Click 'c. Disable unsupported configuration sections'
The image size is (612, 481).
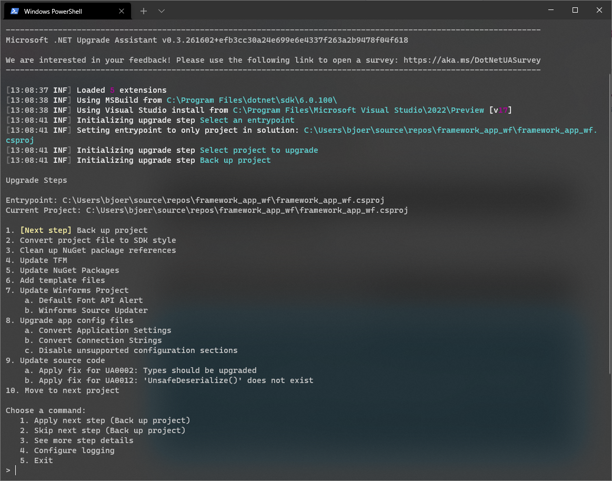(x=131, y=350)
